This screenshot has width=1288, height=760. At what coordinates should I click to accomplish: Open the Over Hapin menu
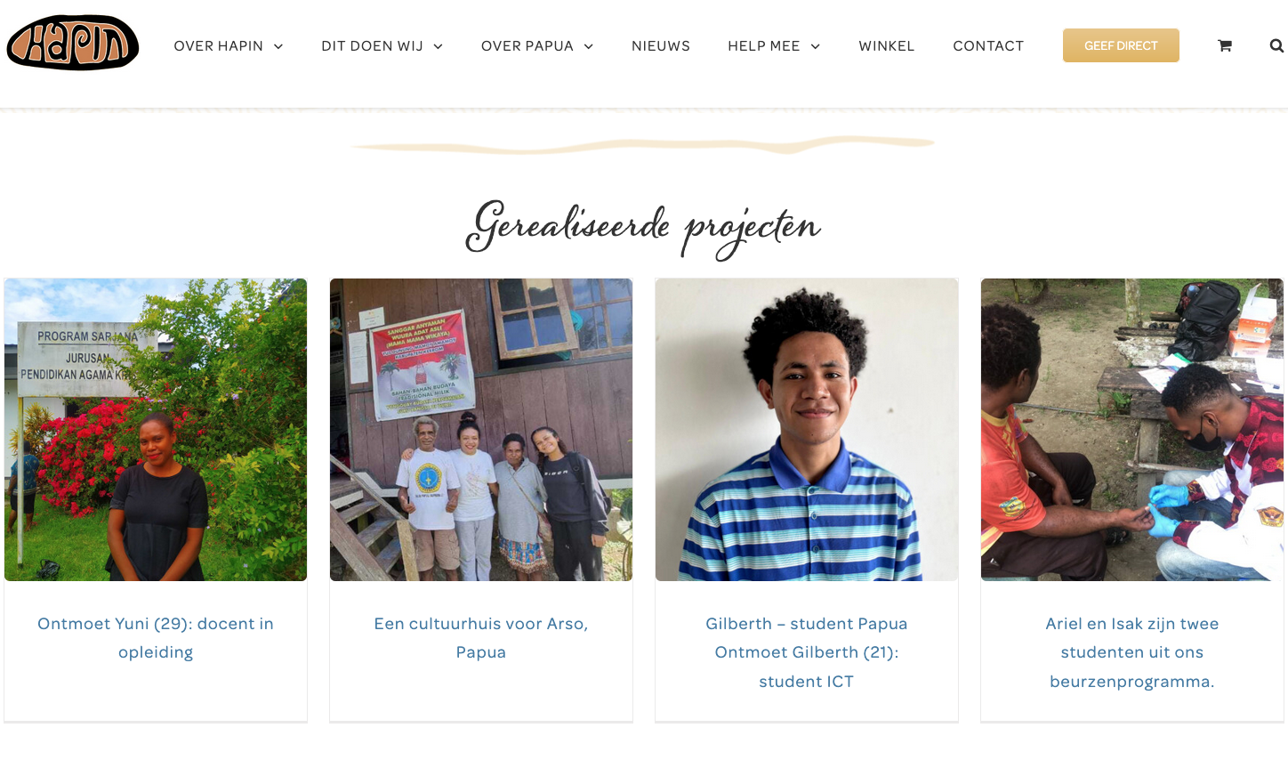[x=219, y=45]
